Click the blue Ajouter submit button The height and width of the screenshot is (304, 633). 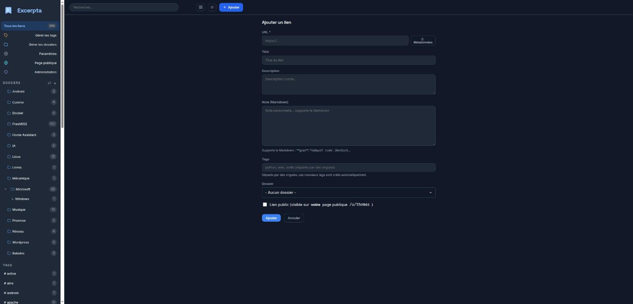[x=271, y=218]
